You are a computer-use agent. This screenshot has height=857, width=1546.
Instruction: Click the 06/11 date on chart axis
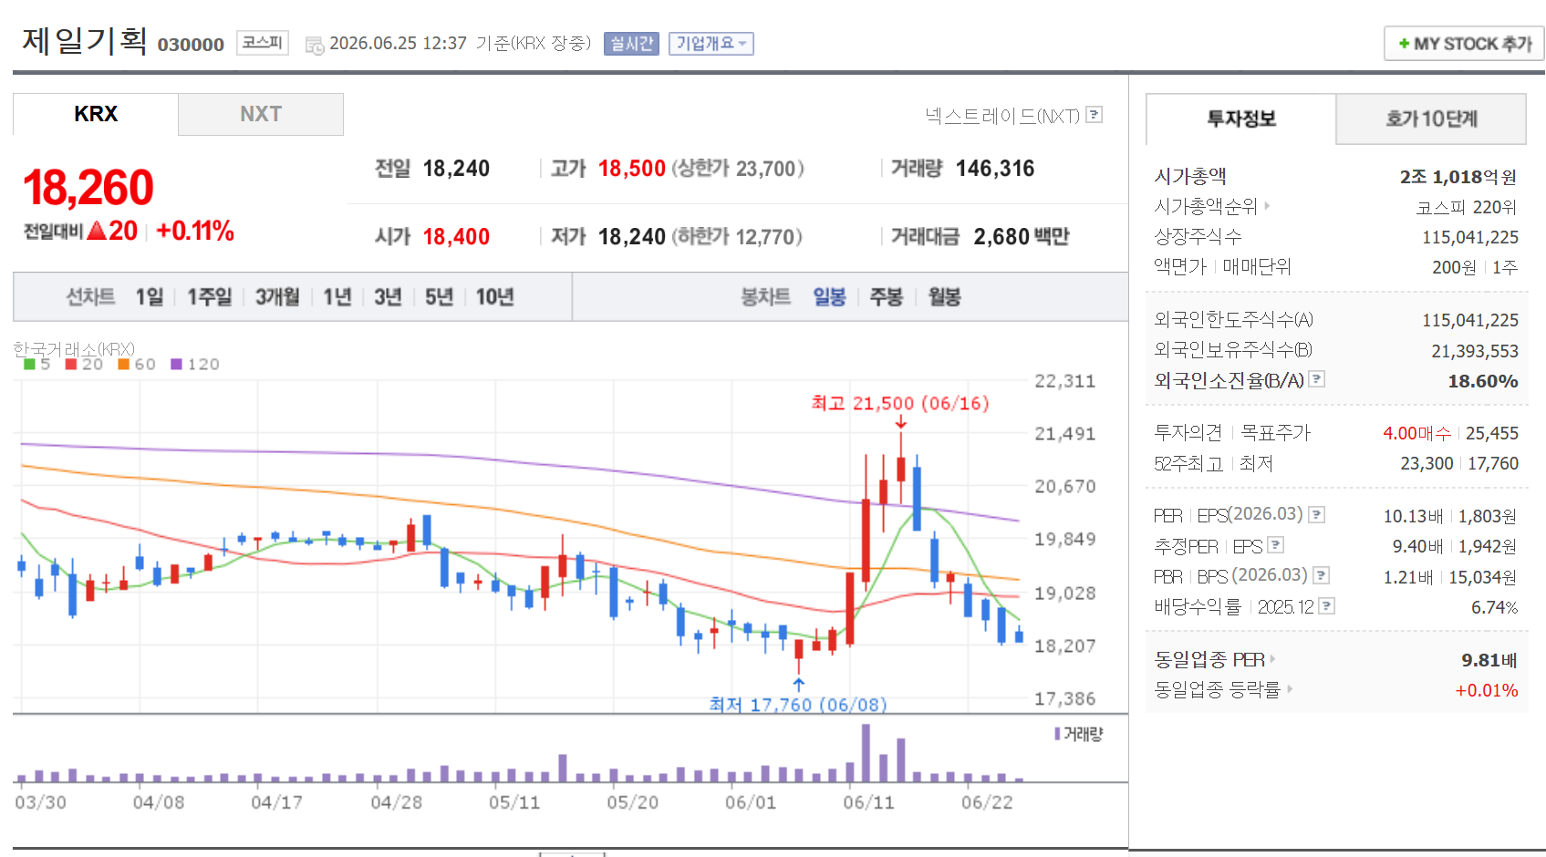click(868, 802)
